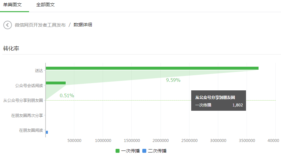Click the 2500000 x-axis tick label
The width and height of the screenshot is (281, 162).
coord(190,141)
